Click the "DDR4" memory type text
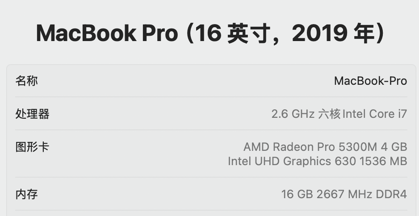Screen dimensions: 419x216 click(390, 194)
